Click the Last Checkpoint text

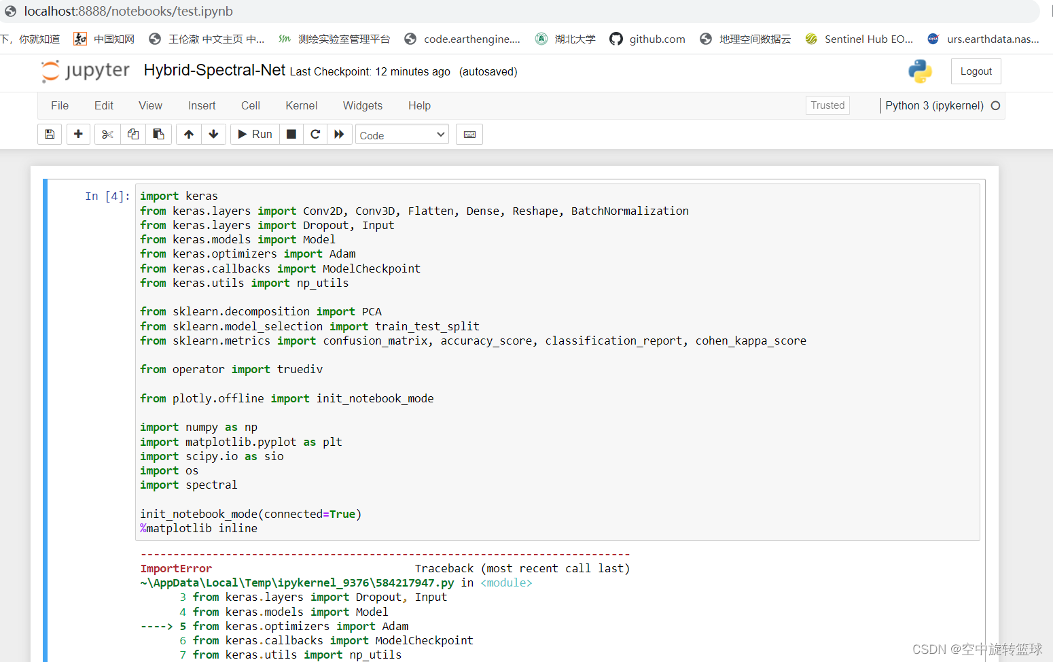point(370,72)
